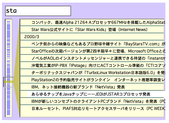Open the StarOffice next version headline

92,51
